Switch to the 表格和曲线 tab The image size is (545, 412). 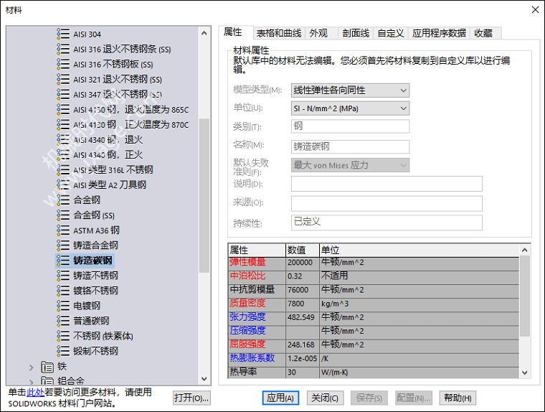coord(279,33)
